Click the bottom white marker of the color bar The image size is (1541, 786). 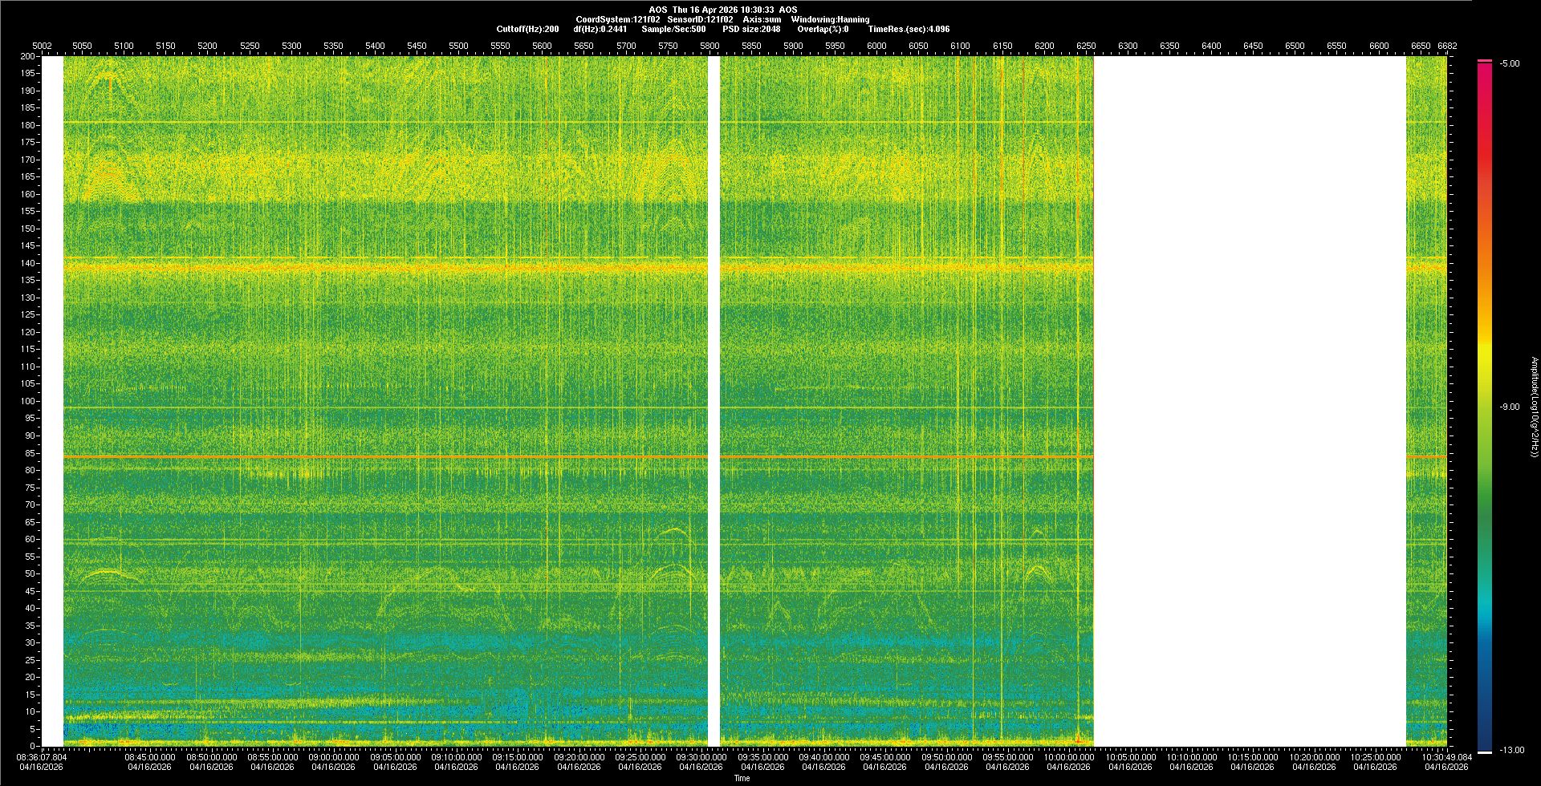tap(1485, 752)
